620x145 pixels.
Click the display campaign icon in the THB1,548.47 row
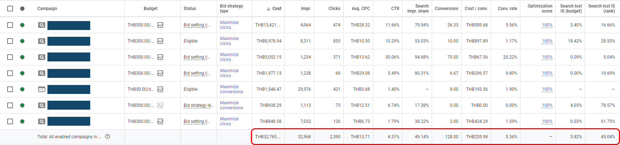pyautogui.click(x=42, y=89)
